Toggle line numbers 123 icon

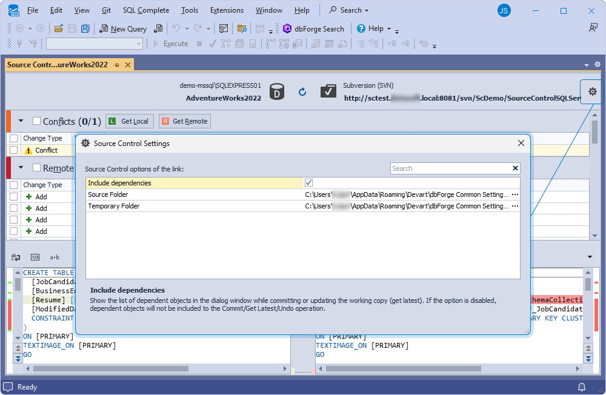(35, 257)
